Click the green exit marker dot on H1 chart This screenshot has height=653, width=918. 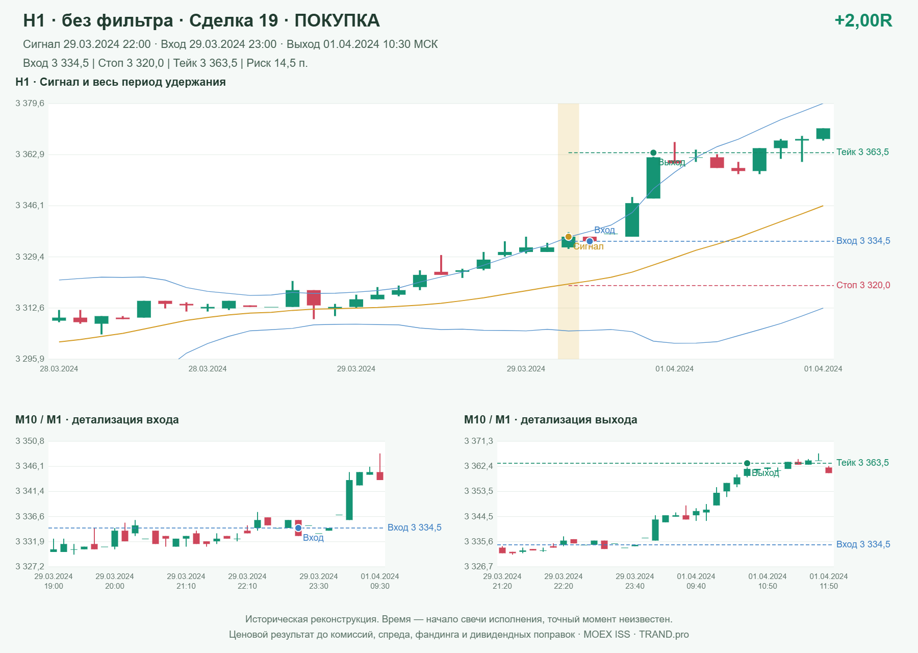[x=653, y=153]
